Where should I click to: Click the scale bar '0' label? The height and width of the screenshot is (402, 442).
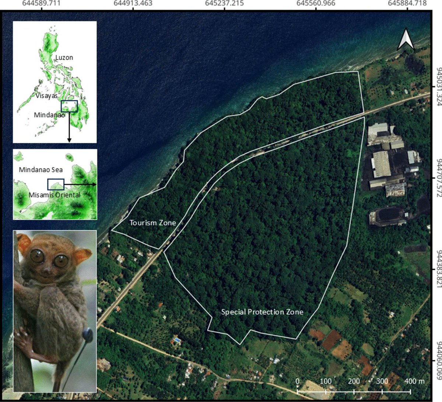click(298, 381)
